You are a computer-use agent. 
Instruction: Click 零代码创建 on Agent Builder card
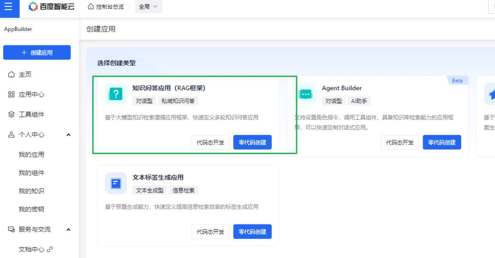pos(442,142)
